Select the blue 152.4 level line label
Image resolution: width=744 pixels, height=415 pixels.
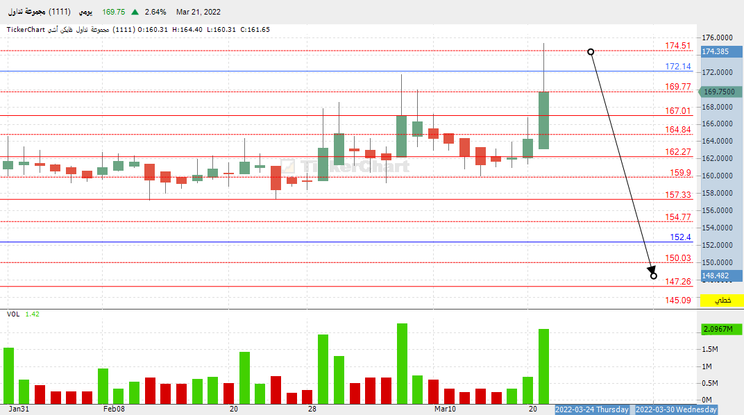[680, 237]
